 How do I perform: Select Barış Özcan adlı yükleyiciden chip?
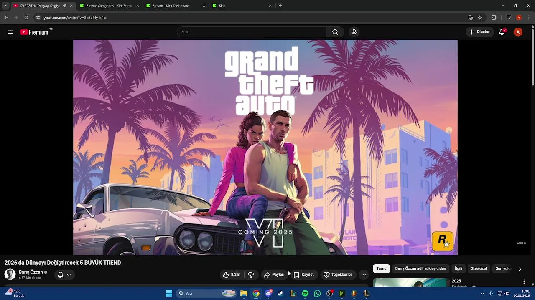tap(420, 269)
